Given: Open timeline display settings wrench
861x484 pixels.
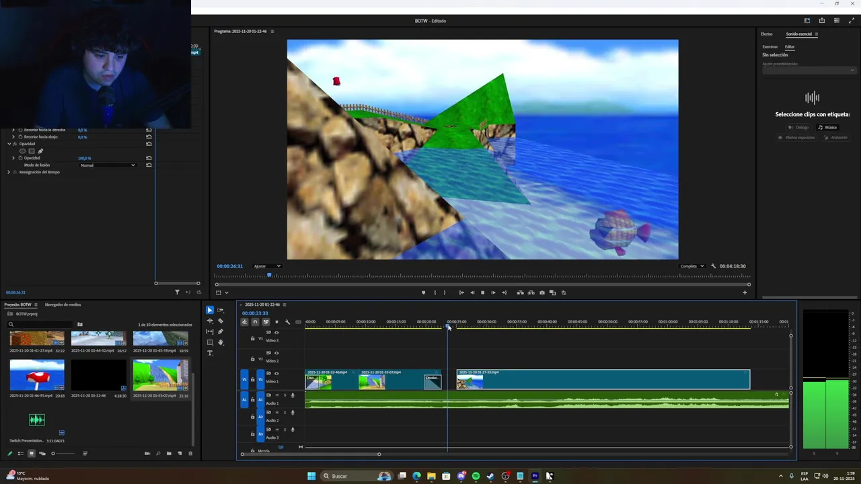Looking at the screenshot, I should pos(287,322).
